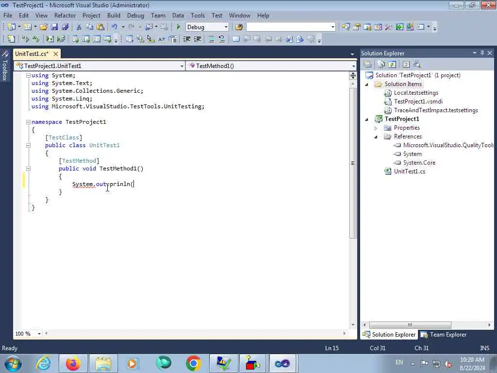The width and height of the screenshot is (497, 373).
Task: Click the View Code icon in Solution Explorer
Action: [x=406, y=65]
